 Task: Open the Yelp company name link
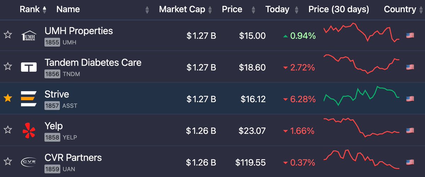(53, 126)
